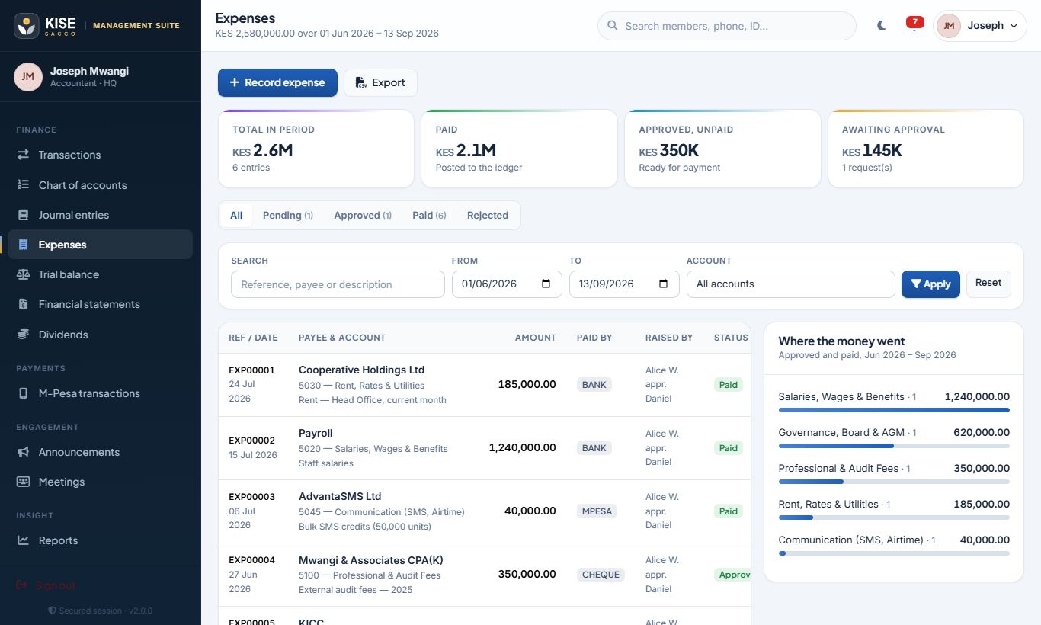The width and height of the screenshot is (1041, 625).
Task: Click payee AdvantaSMS Ltd
Action: pyautogui.click(x=340, y=496)
